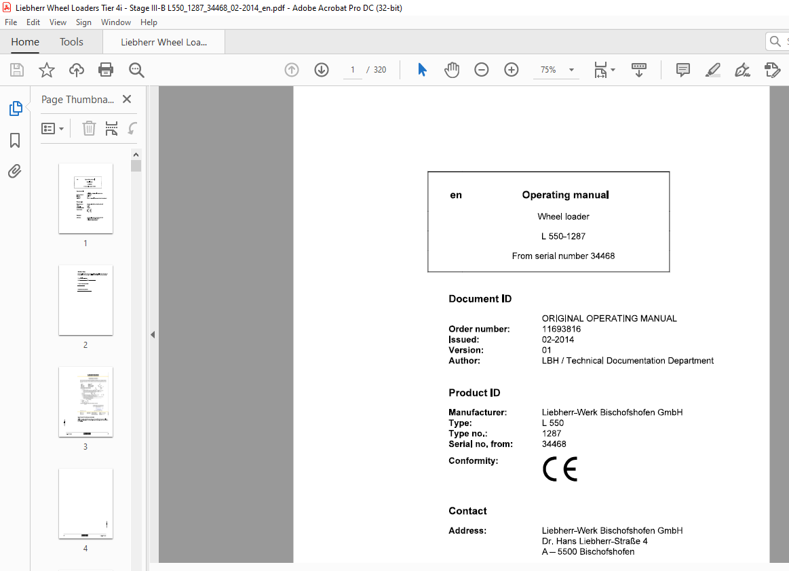Open the Window menu
789x571 pixels.
[116, 22]
